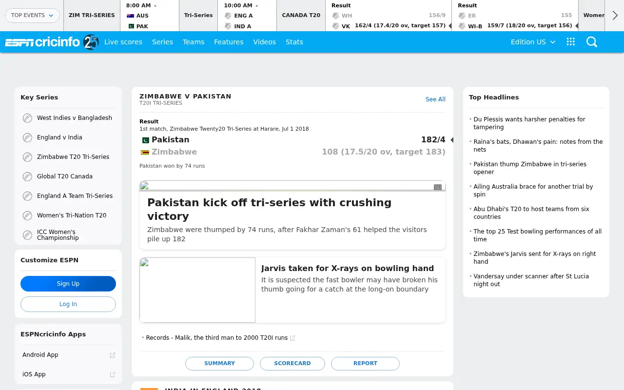Open the search magnifier icon

[592, 42]
